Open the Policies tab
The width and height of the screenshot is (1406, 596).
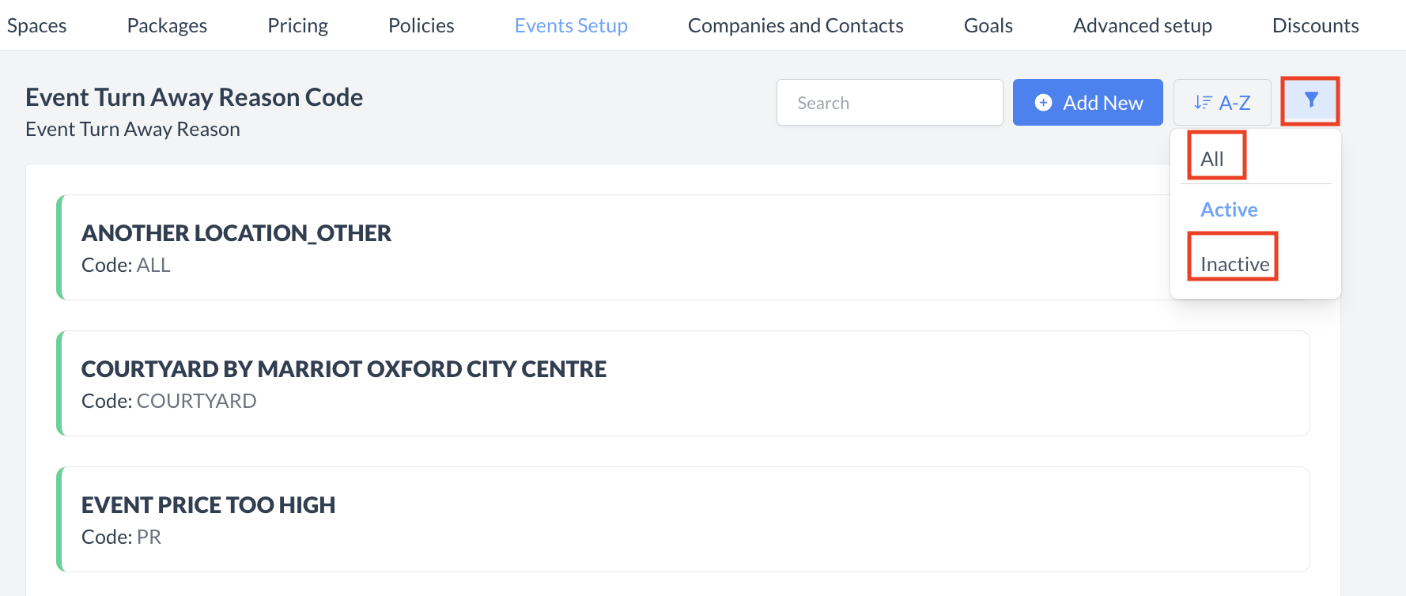[x=421, y=25]
